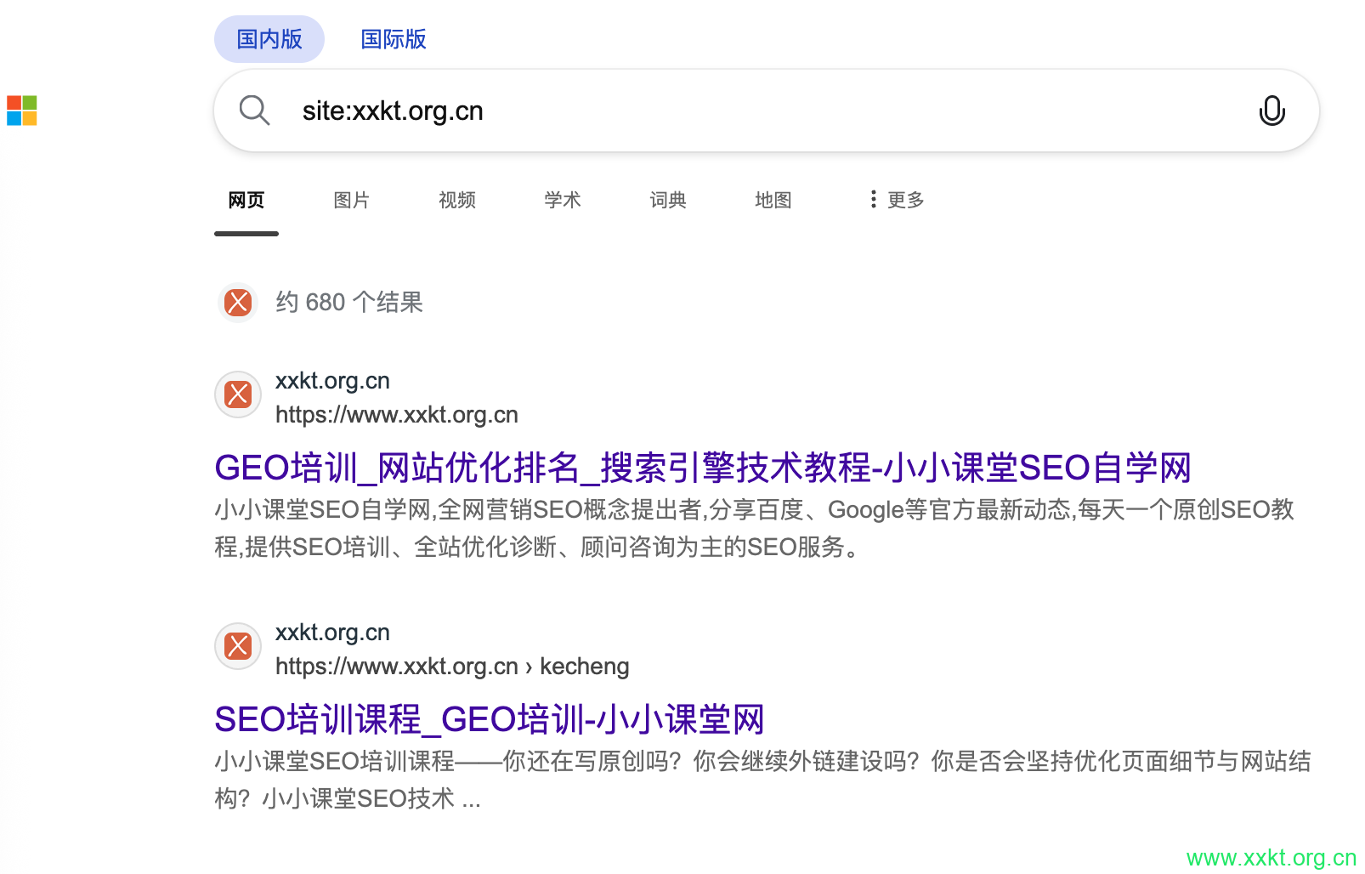Click the snippet starting 小小课堂SEO自学网,全网营销
Viewport: 1365px width, 874px height.
[755, 528]
